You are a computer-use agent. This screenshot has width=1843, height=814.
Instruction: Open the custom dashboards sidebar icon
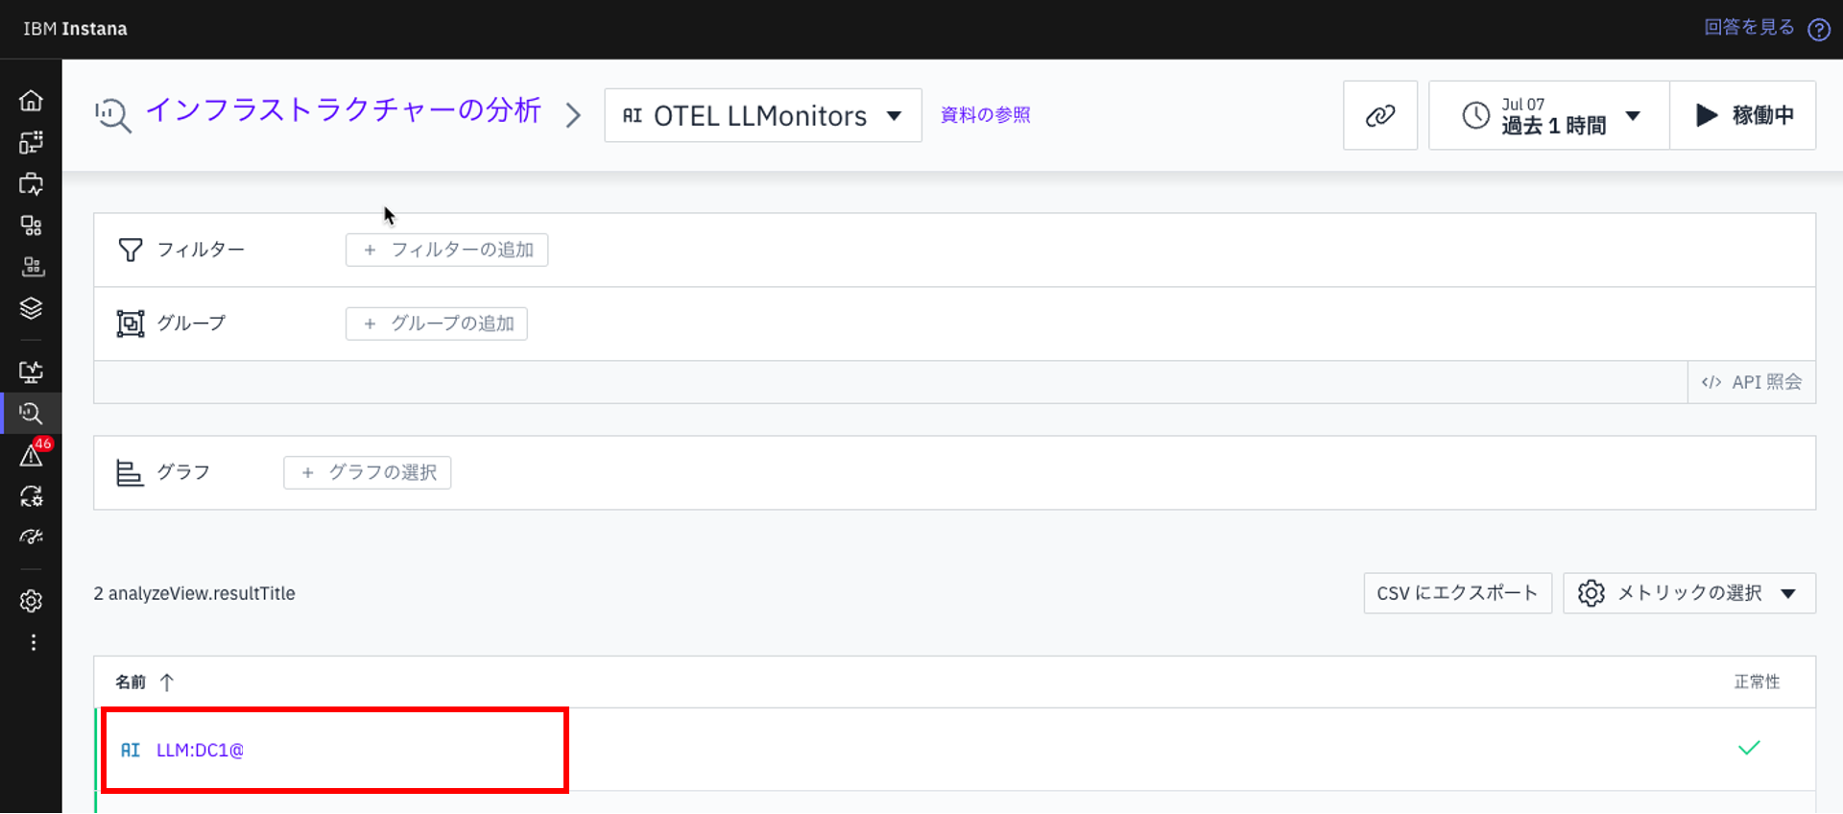31,142
